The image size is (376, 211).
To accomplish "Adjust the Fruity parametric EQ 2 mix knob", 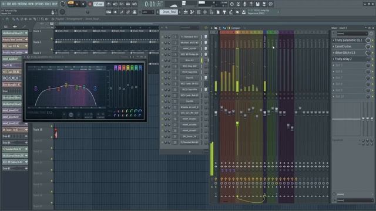I will tap(368, 40).
